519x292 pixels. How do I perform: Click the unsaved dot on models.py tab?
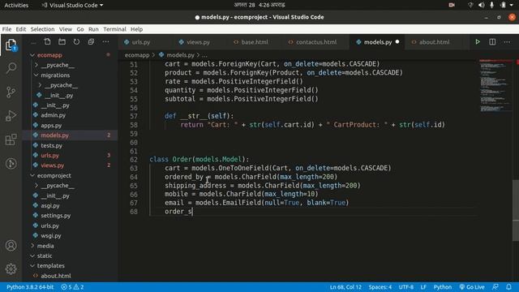pyautogui.click(x=397, y=41)
